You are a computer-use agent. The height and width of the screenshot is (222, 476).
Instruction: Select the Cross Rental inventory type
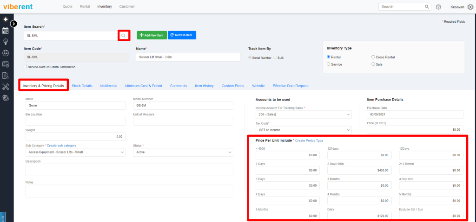[373, 57]
